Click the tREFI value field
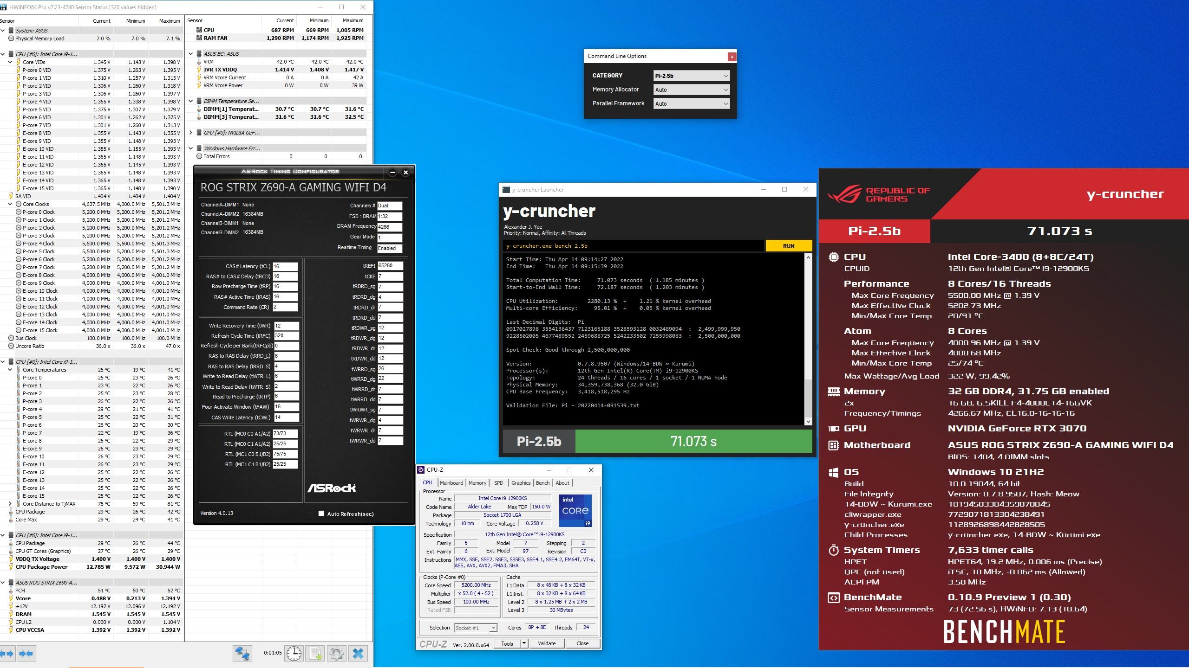 point(390,266)
